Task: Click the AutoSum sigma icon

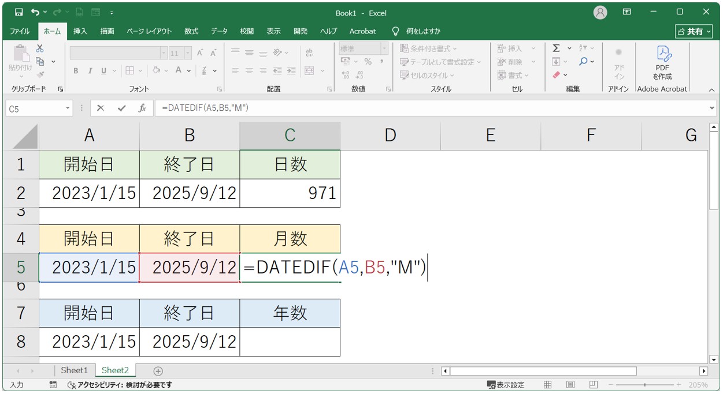Action: [556, 48]
